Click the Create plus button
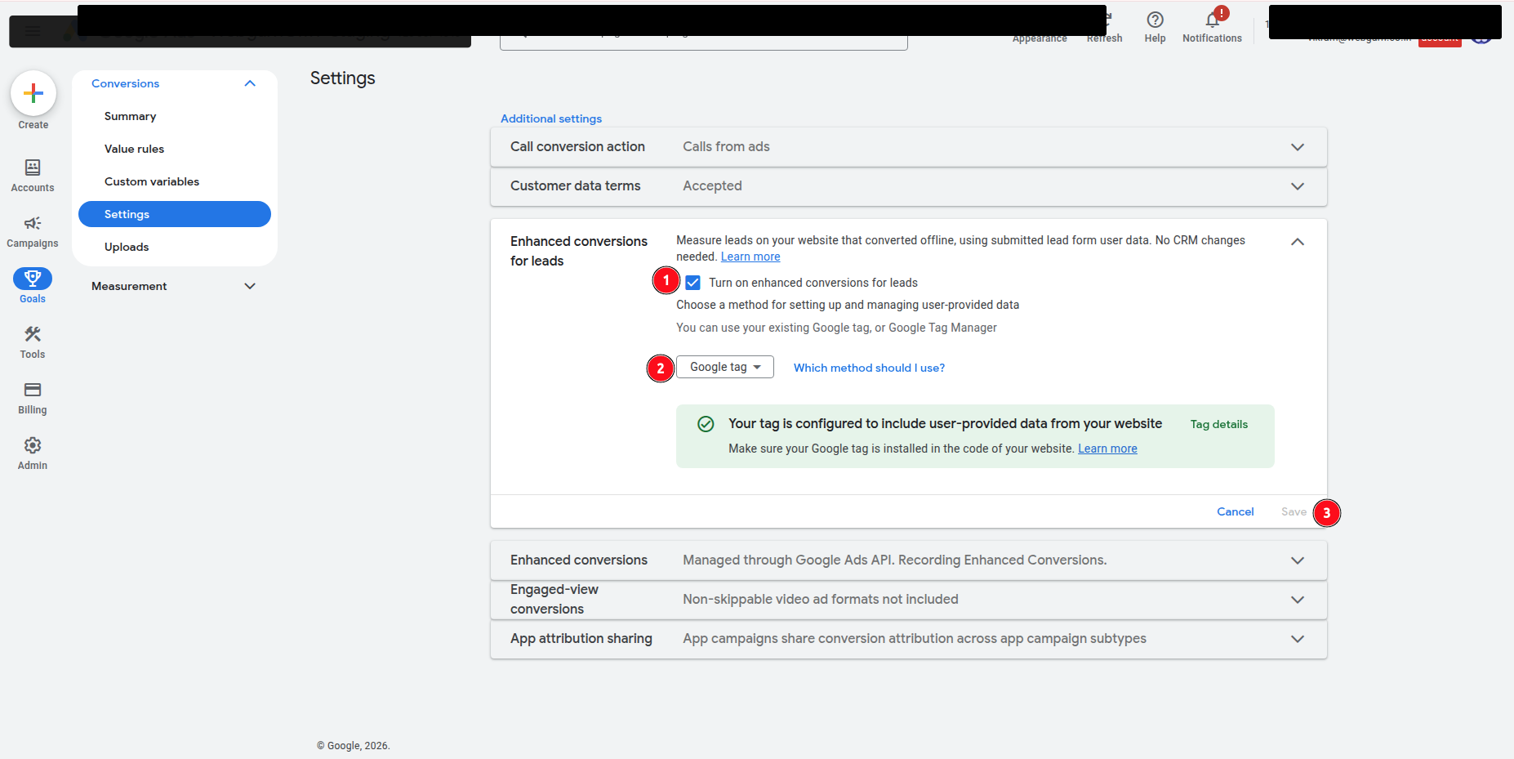The height and width of the screenshot is (759, 1514). [x=33, y=93]
